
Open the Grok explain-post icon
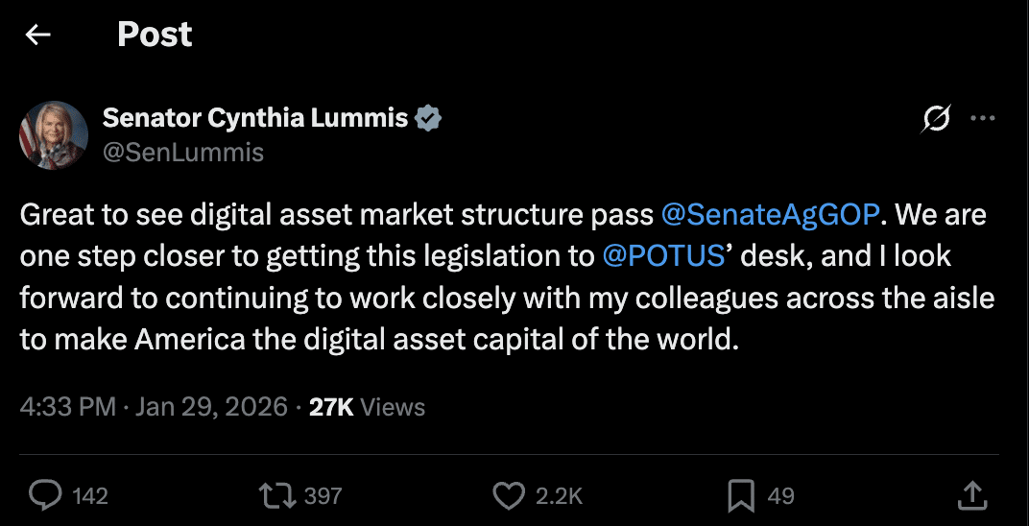click(x=936, y=119)
